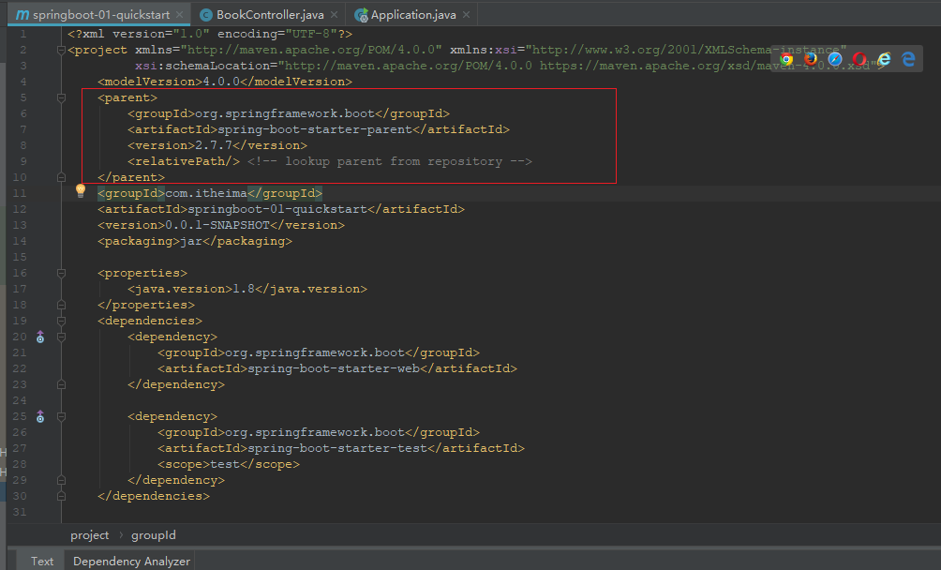Collapse the properties block on line 16
The height and width of the screenshot is (570, 941).
[x=62, y=273]
